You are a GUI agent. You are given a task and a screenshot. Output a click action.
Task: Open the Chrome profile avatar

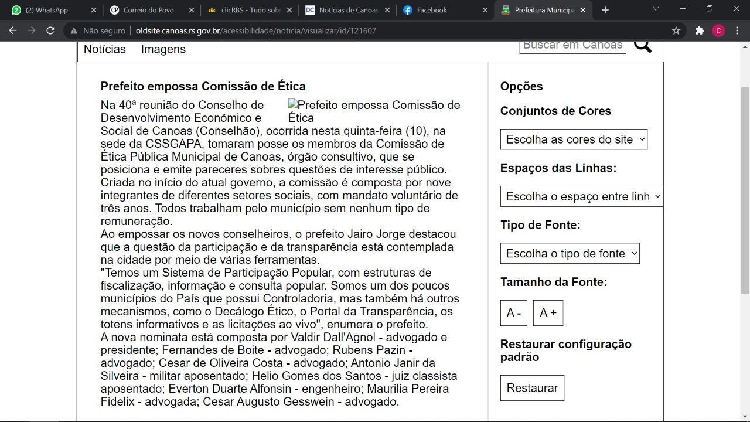(718, 30)
